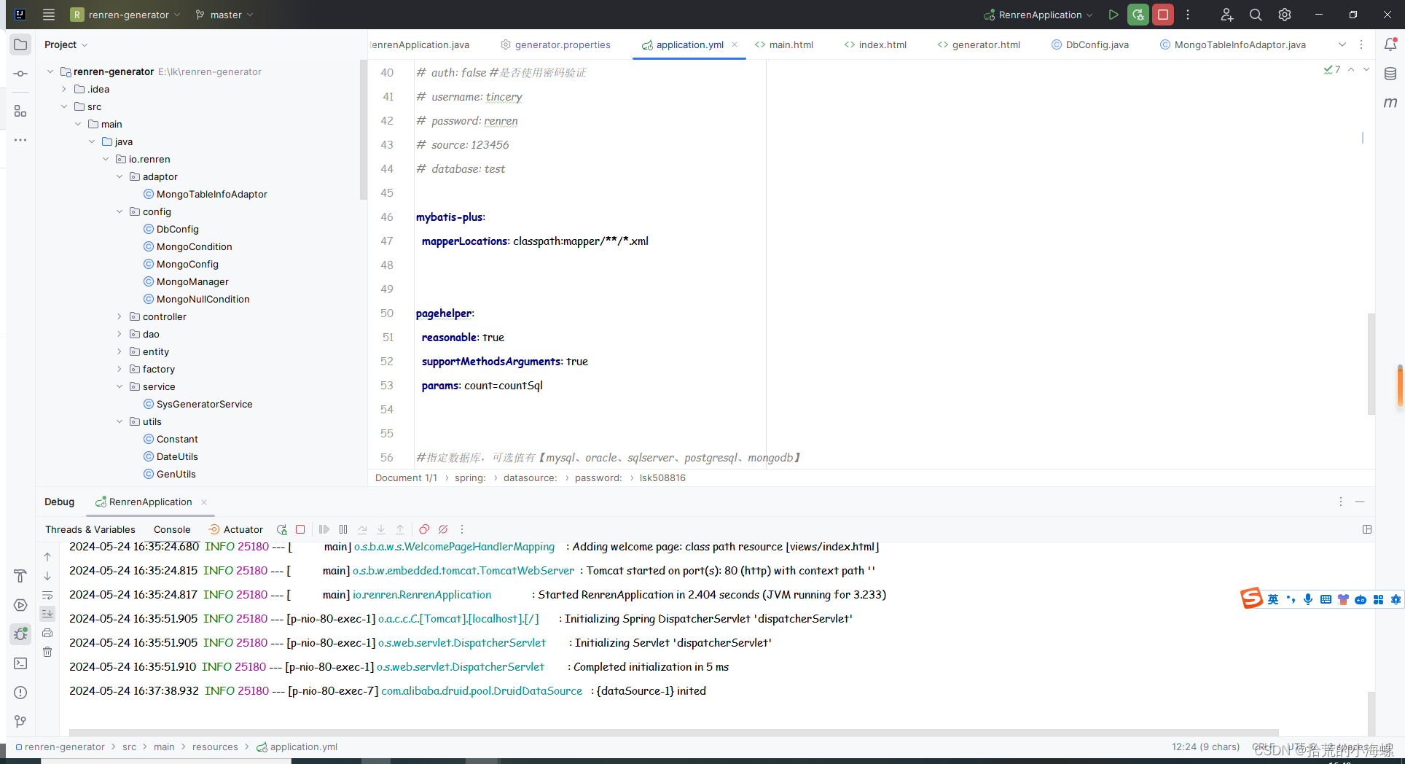Toggle the Project tool window folder icon
This screenshot has height=764, width=1405.
[x=20, y=44]
